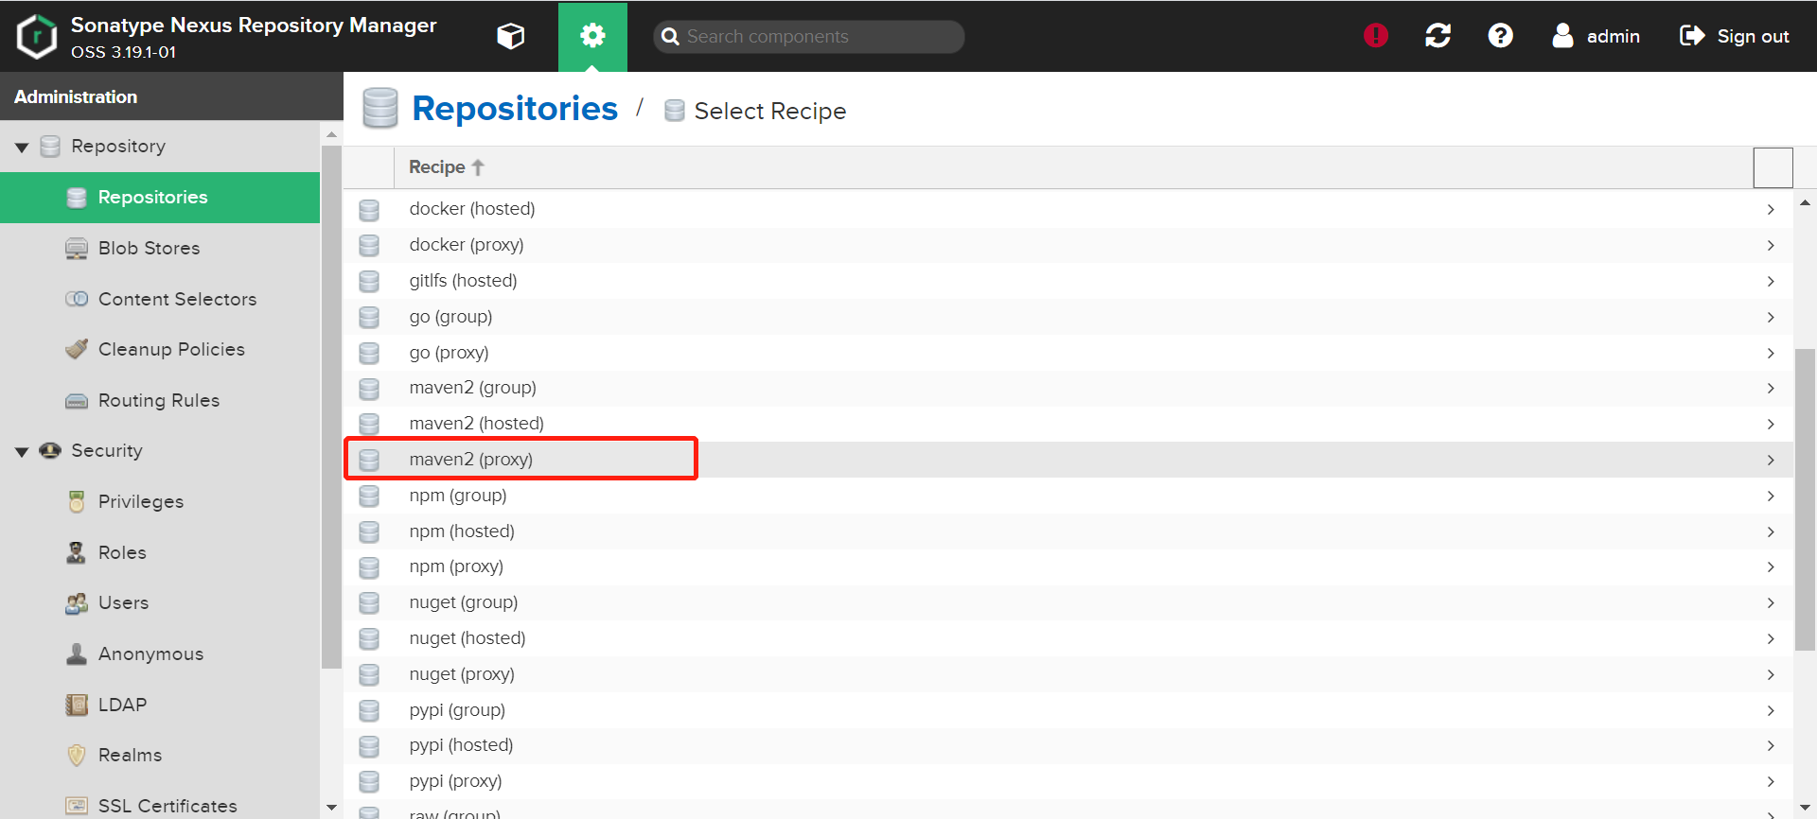The width and height of the screenshot is (1817, 819).
Task: Click the Blob Stores icon
Action: click(x=77, y=248)
